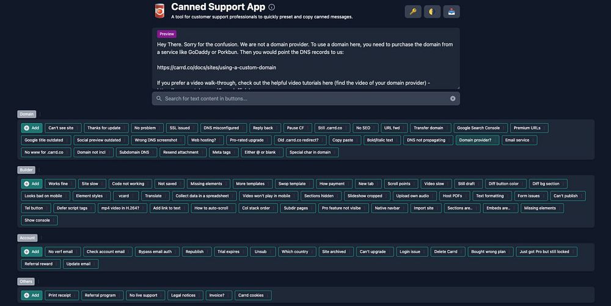The height and width of the screenshot is (306, 611).
Task: Choose the "More templates" button
Action: click(x=252, y=183)
